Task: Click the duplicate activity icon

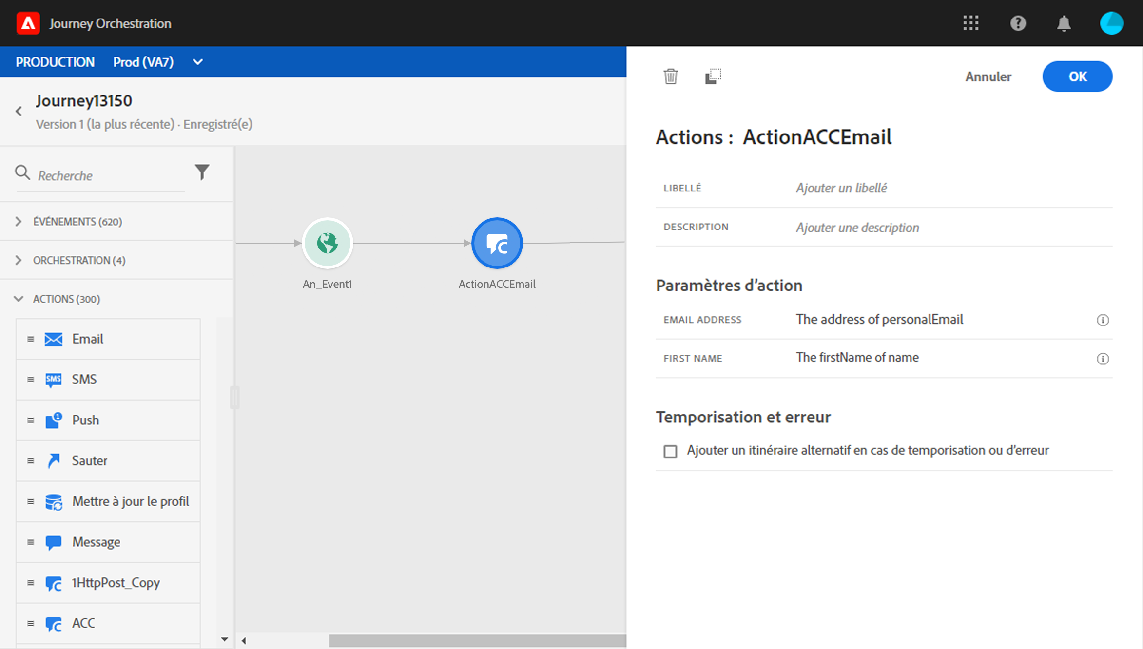Action: [x=713, y=76]
